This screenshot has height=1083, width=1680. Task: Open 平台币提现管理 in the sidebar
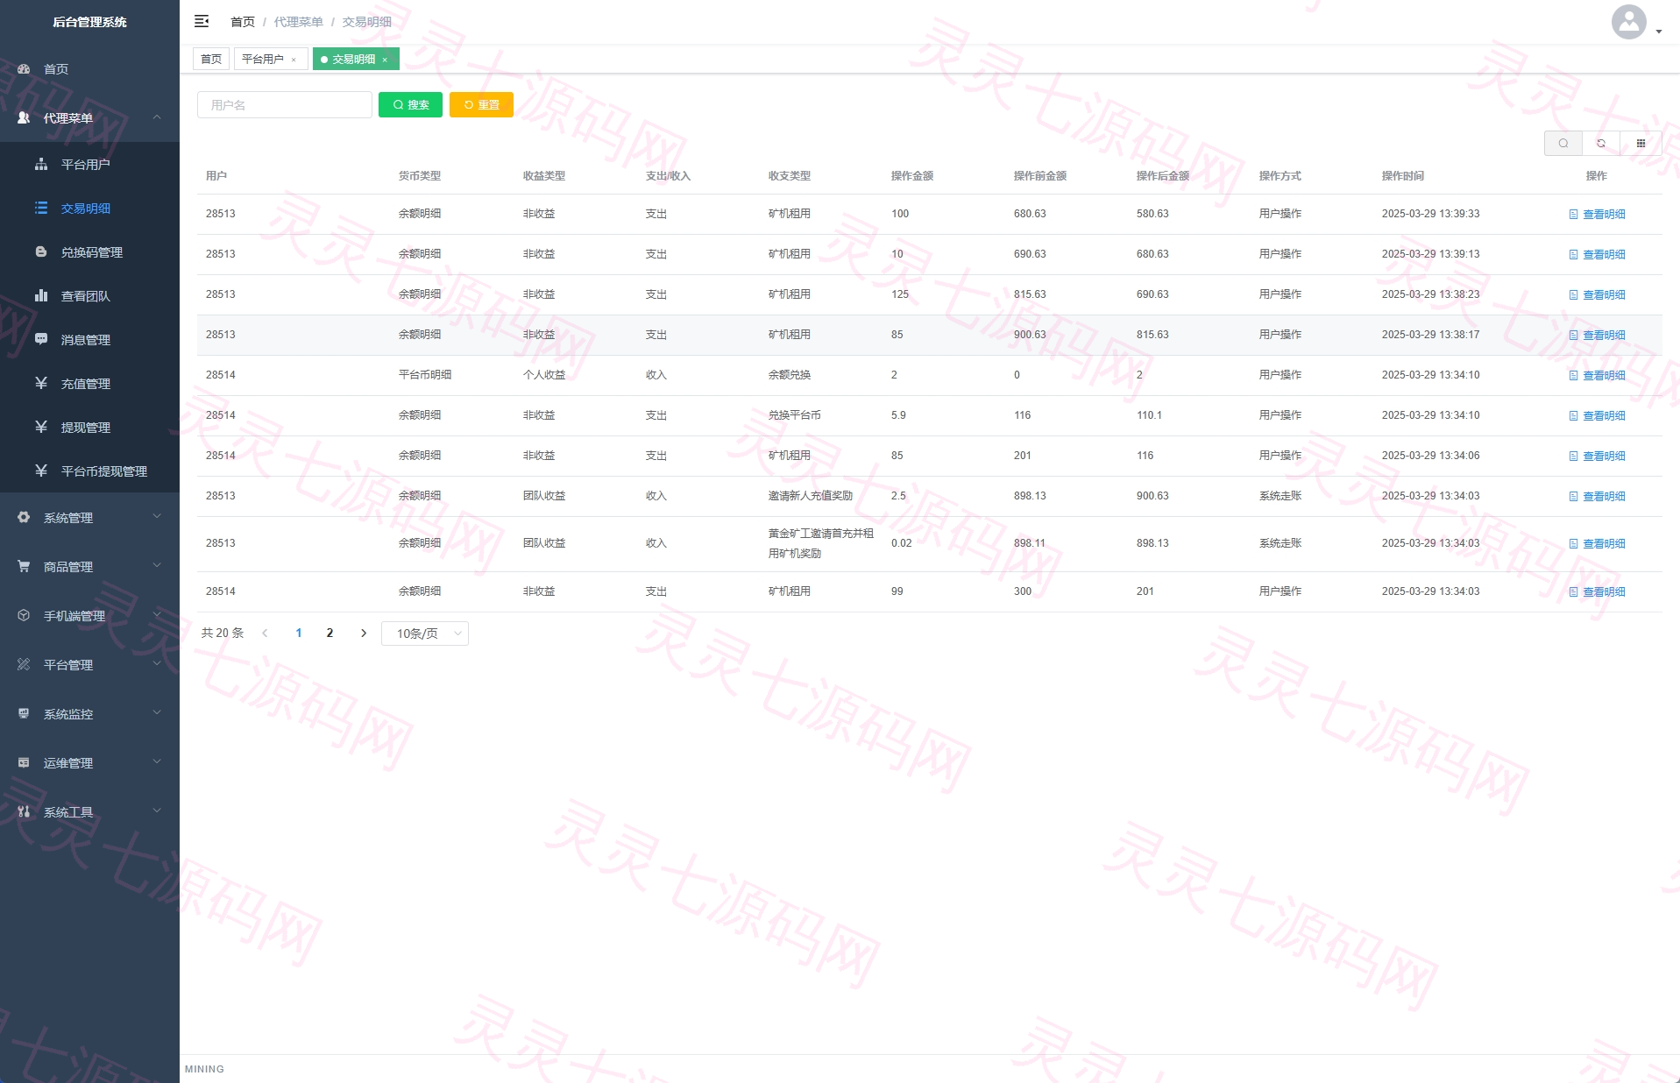coord(89,471)
